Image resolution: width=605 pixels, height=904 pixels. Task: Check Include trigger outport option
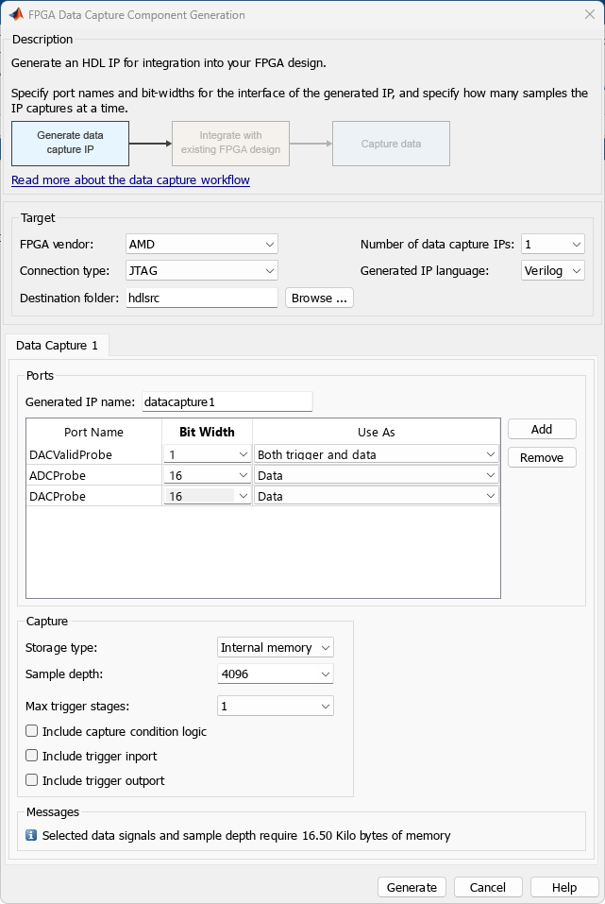(x=32, y=780)
